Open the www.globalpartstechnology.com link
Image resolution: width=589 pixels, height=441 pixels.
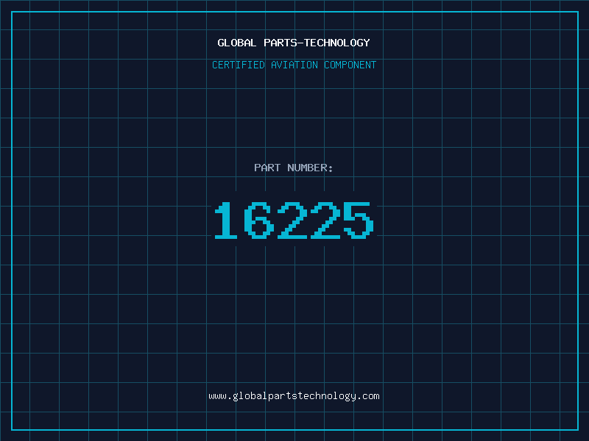coord(294,396)
